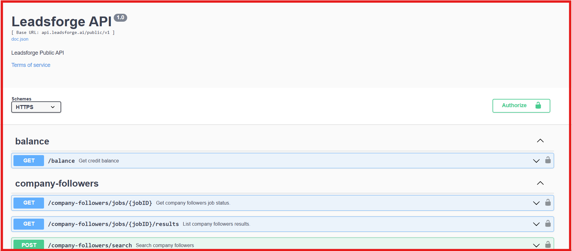Click the Authorize button
Viewport: 572px width, 251px height.
[x=521, y=106]
